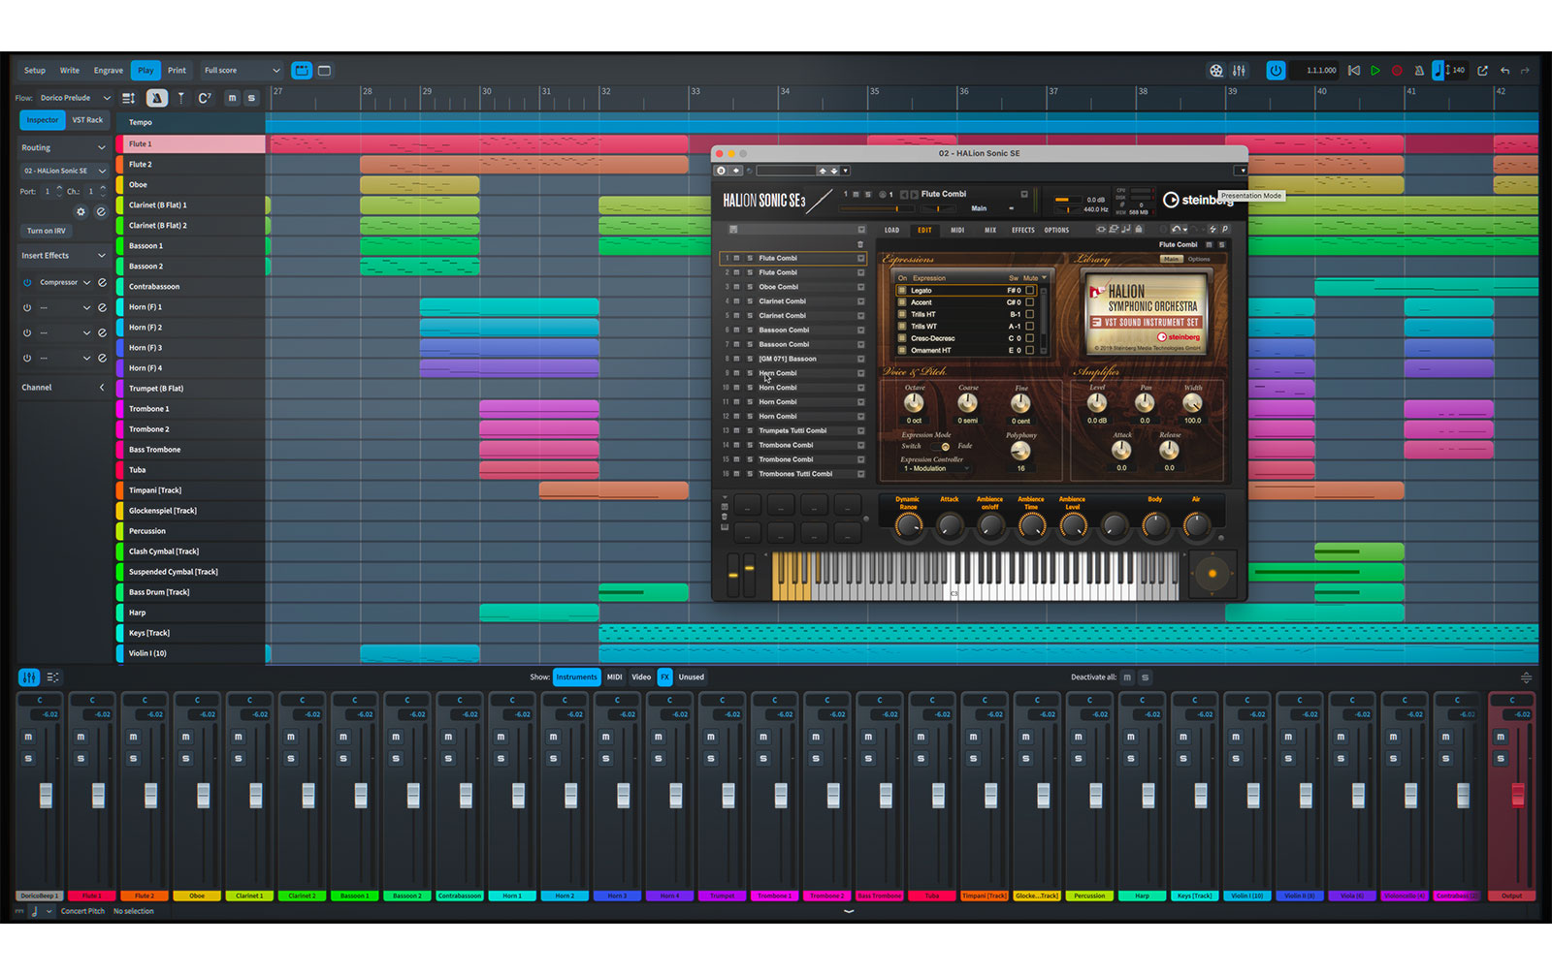Click the lock icon in HALion toolbar

click(1139, 230)
